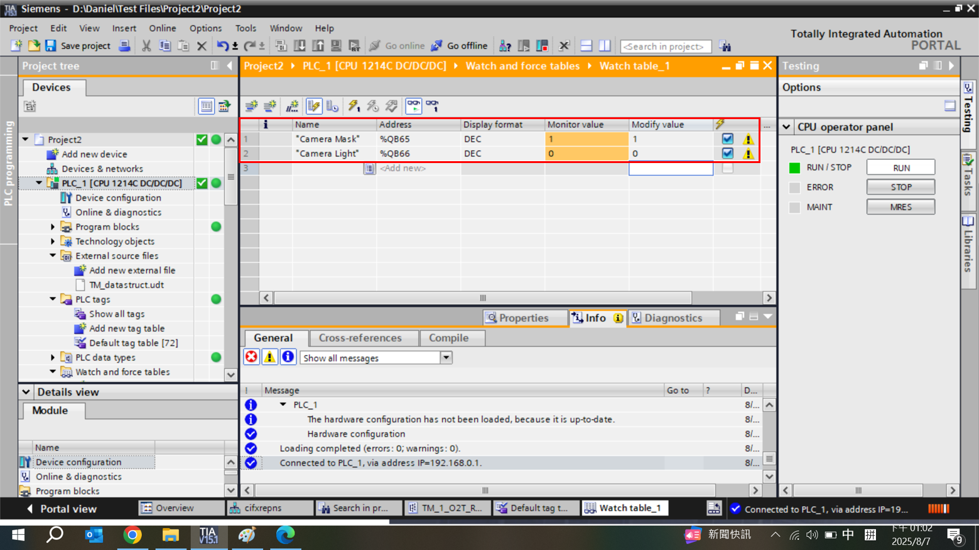This screenshot has height=550, width=979.
Task: Expand the PLC data types node
Action: [53, 357]
